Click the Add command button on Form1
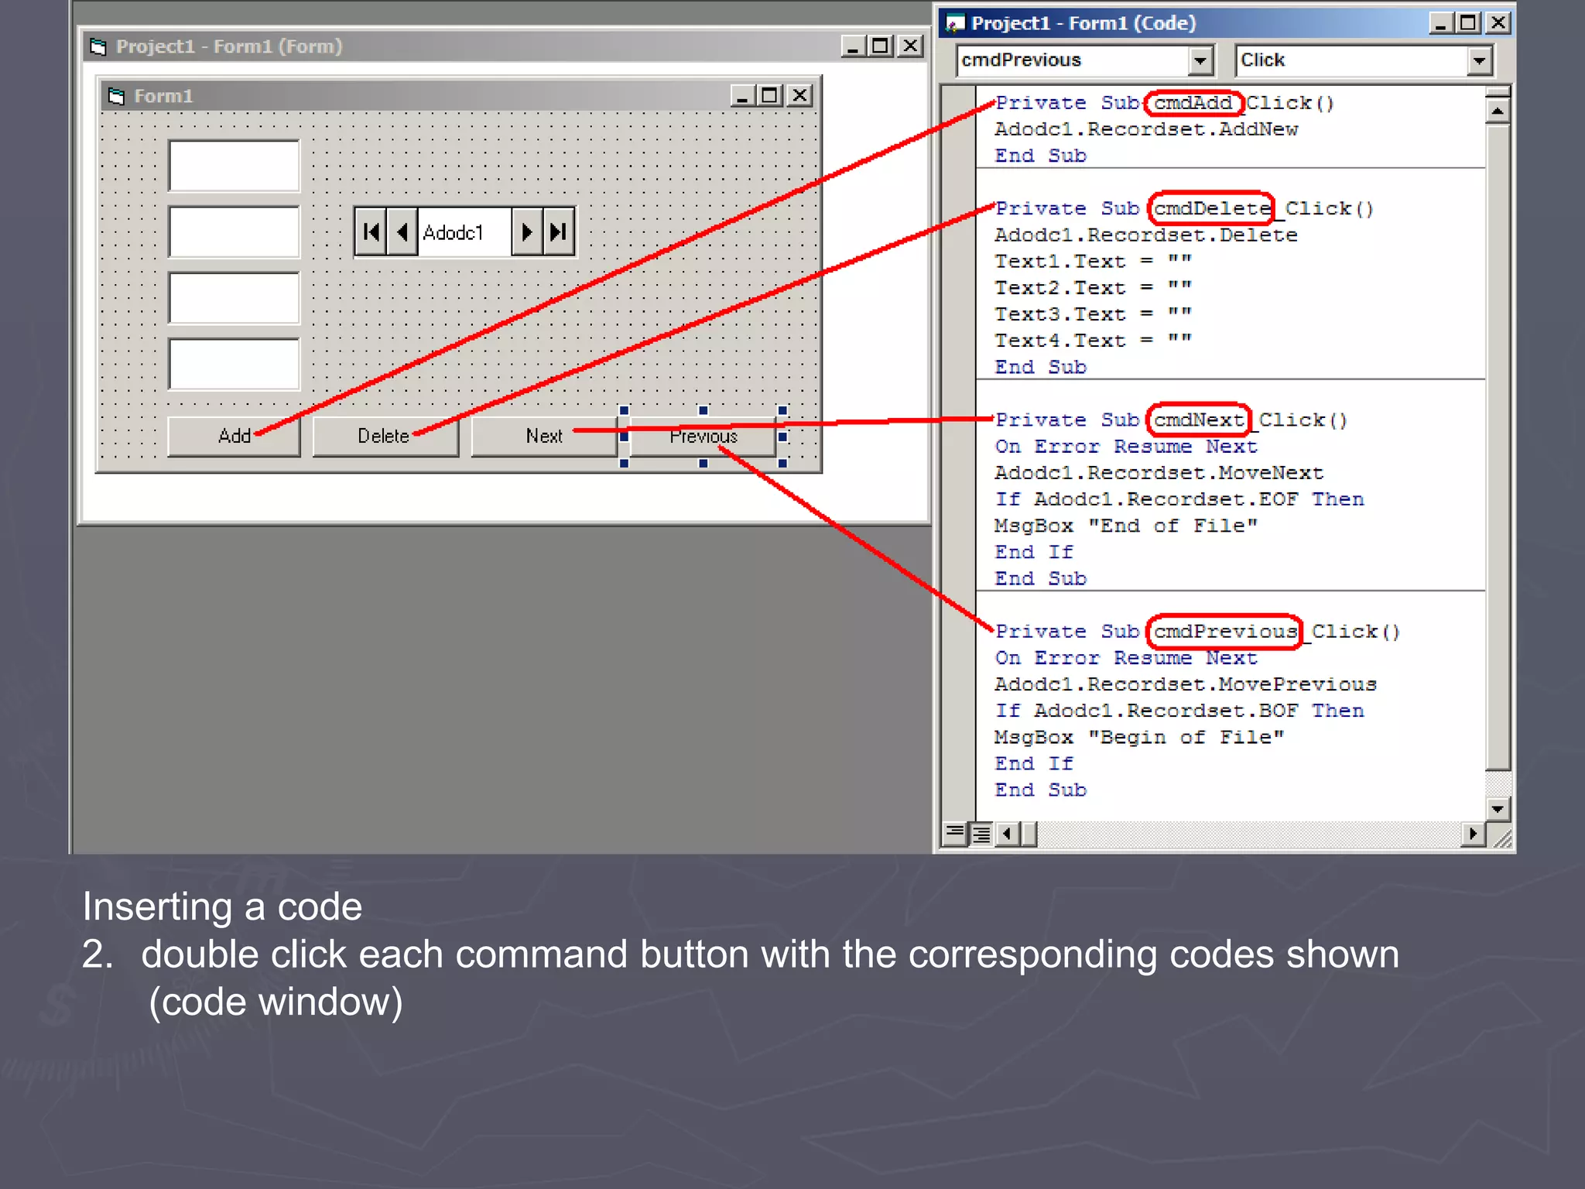The width and height of the screenshot is (1585, 1189). [234, 437]
